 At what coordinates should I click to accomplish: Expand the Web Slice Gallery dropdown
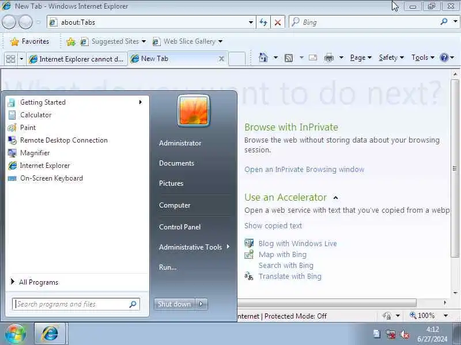[221, 41]
